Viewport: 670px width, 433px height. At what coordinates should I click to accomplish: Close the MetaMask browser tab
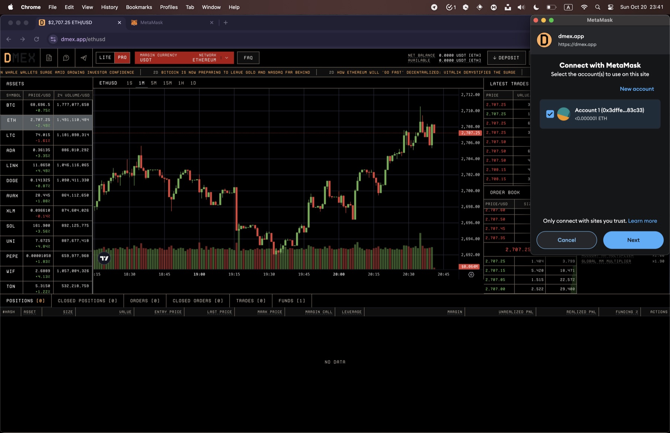tap(212, 23)
